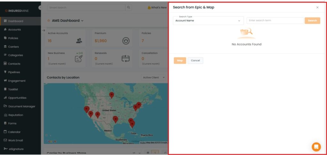Click the Minnesota map pin
Viewport: 327px width, 155px height.
tap(111, 95)
